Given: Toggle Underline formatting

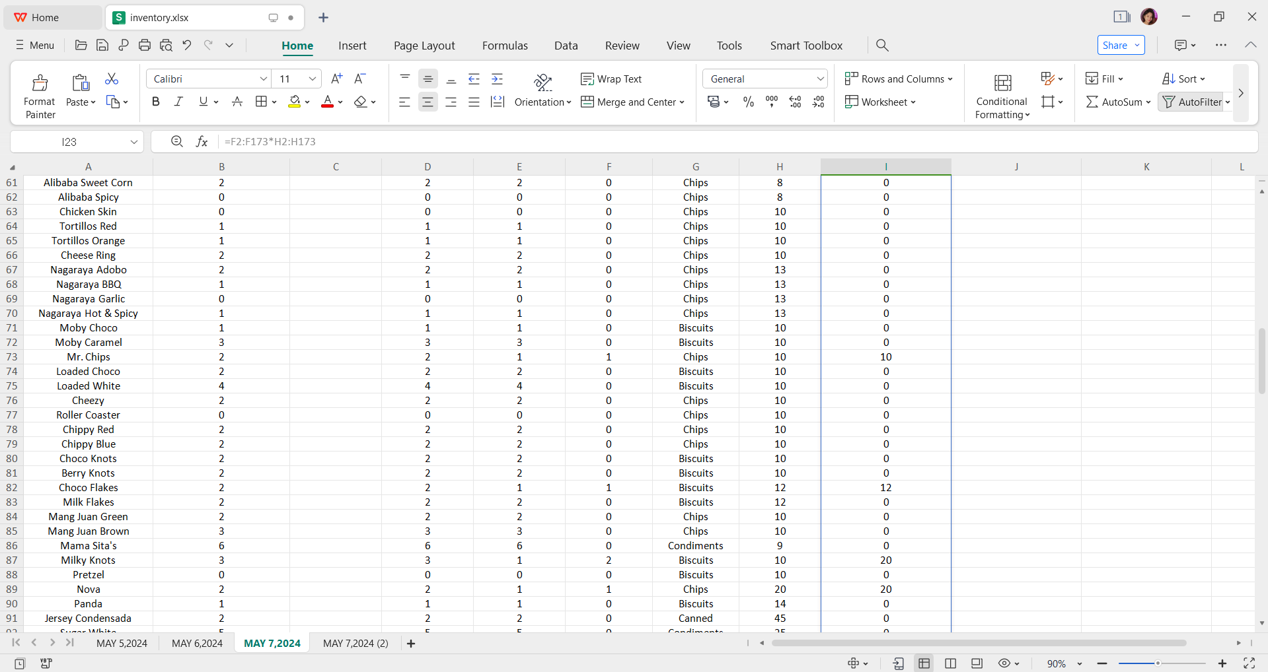Looking at the screenshot, I should 203,102.
